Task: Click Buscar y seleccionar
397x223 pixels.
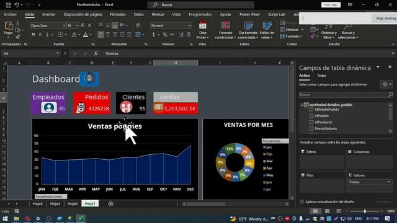Action: (x=348, y=32)
